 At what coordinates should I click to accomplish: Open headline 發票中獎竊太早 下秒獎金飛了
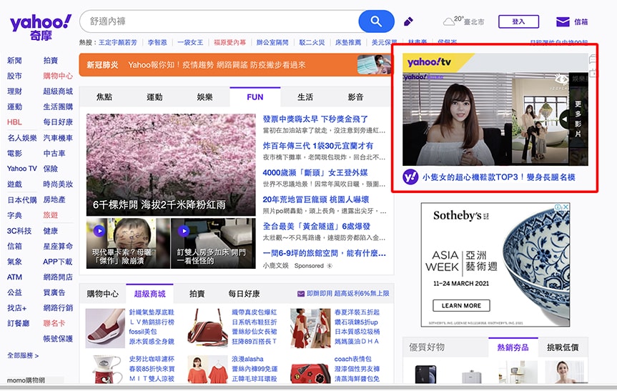click(315, 119)
